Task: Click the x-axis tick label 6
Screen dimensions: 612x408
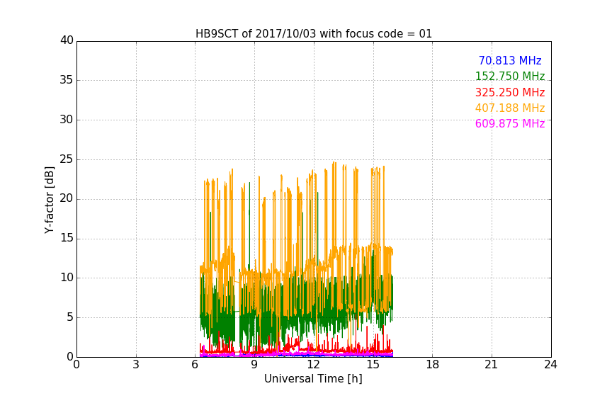Action: point(195,365)
